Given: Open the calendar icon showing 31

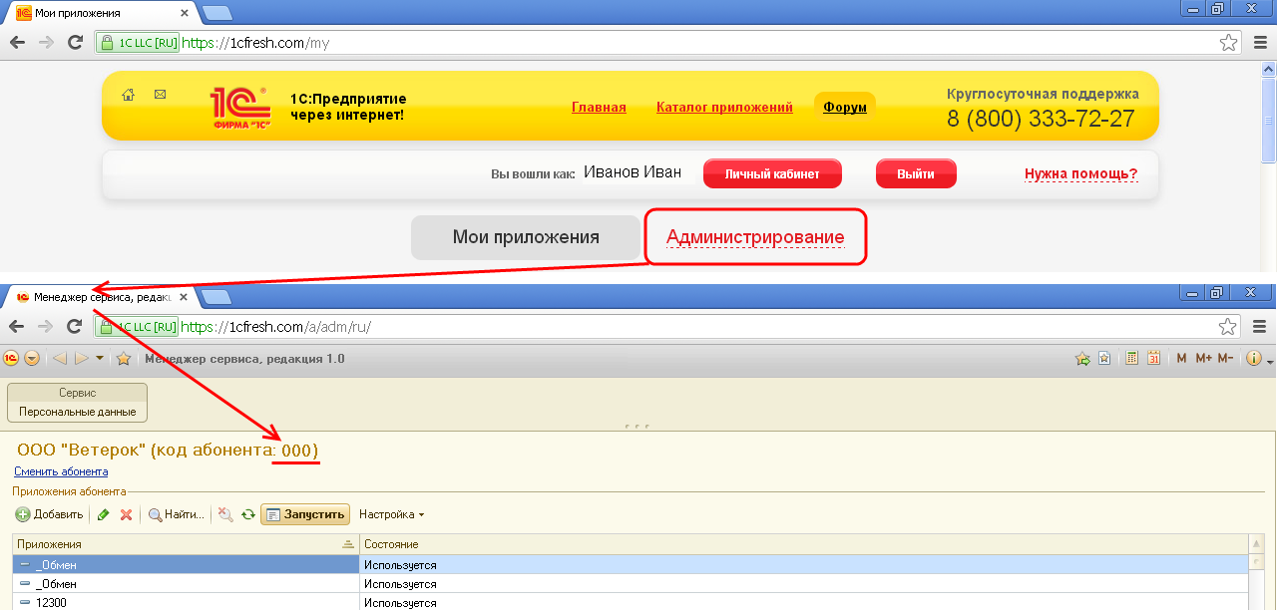Looking at the screenshot, I should pos(1154,359).
